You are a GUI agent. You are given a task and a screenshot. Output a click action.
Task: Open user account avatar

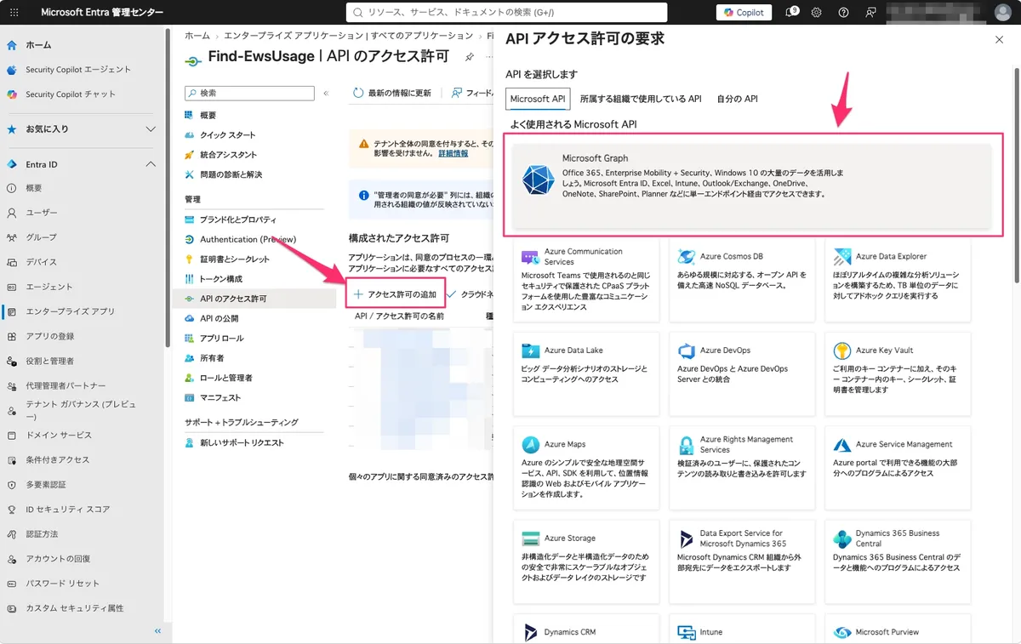tap(1003, 13)
